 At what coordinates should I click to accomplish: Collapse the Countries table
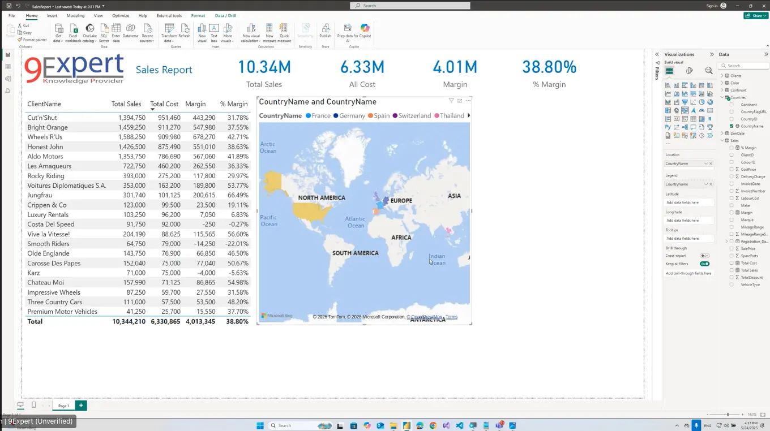point(722,97)
